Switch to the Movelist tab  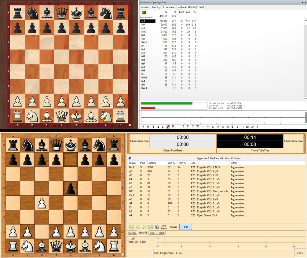132,233
